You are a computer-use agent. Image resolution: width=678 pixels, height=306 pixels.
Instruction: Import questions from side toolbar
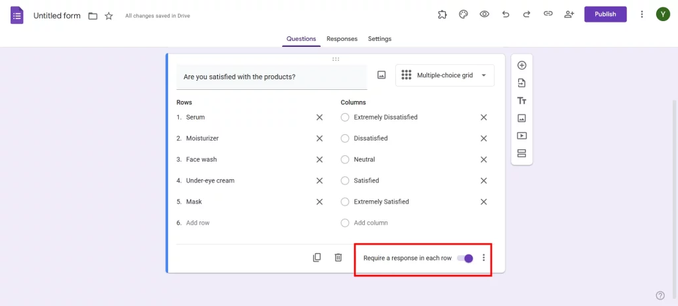pos(522,83)
